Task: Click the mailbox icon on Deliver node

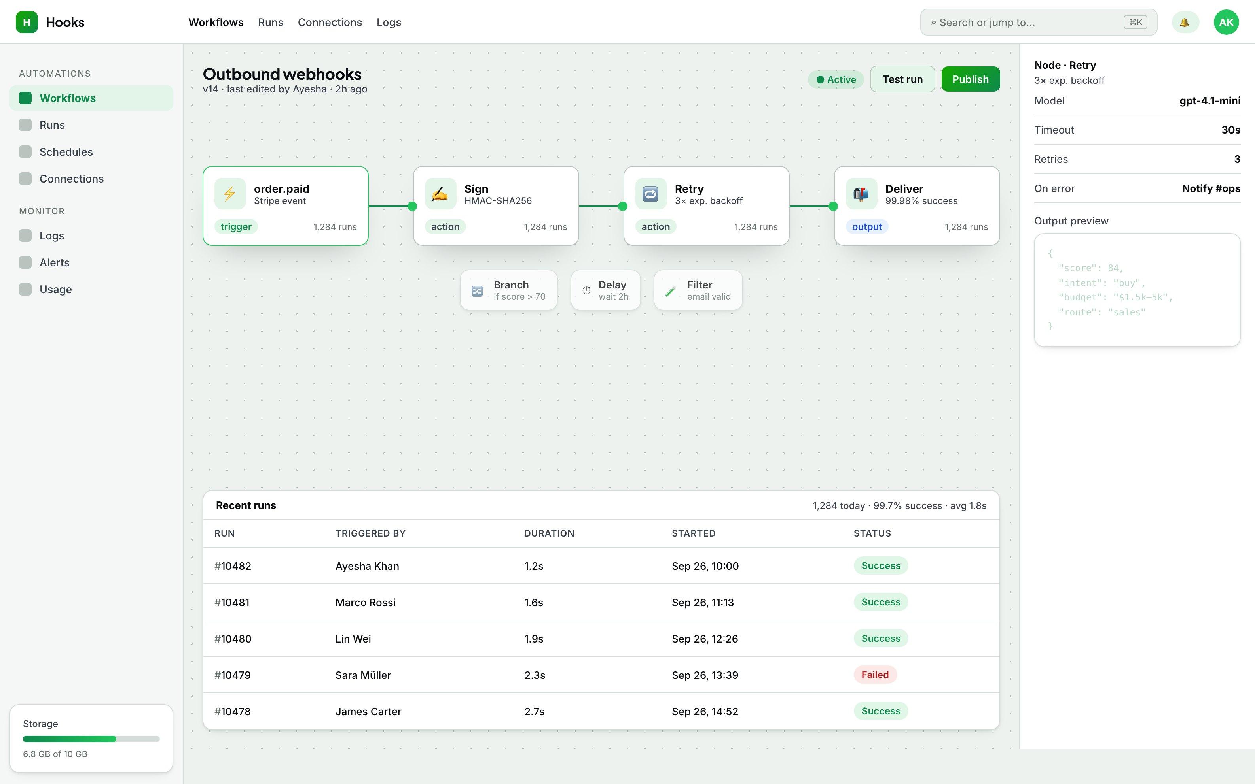Action: tap(861, 194)
